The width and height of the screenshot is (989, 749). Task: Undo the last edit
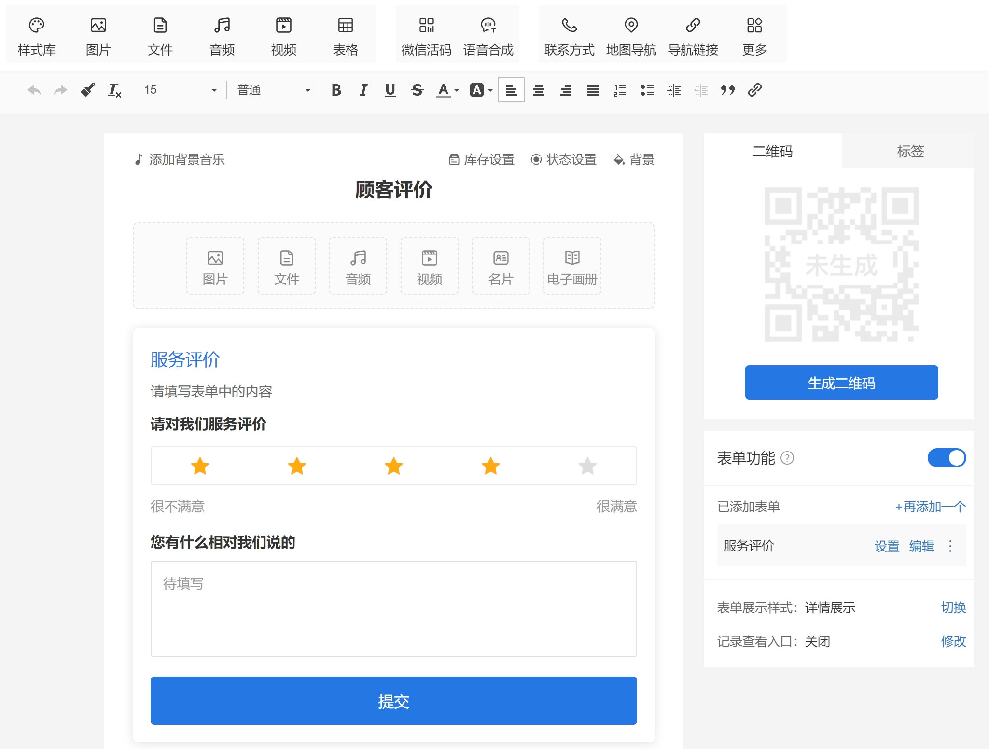[x=34, y=90]
